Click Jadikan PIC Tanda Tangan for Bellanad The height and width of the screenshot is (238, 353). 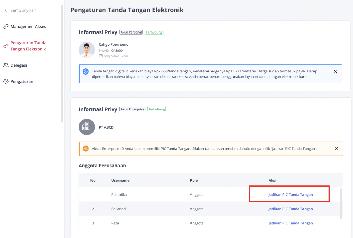(291, 209)
